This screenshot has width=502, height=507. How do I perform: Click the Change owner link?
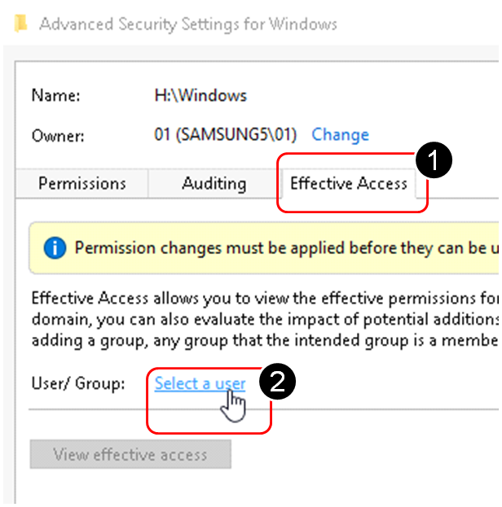click(340, 134)
